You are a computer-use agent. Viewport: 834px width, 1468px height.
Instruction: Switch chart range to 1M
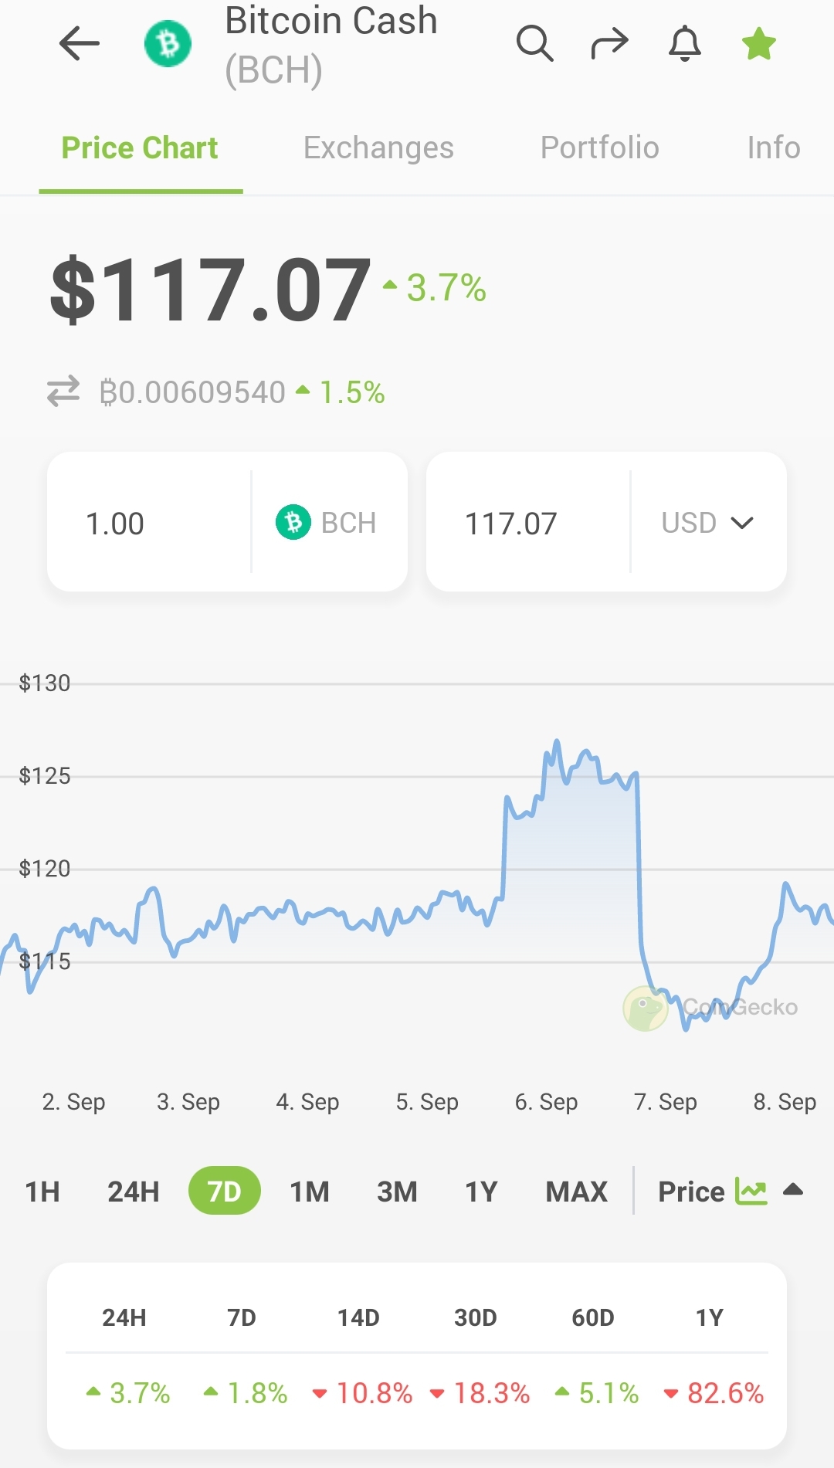pyautogui.click(x=310, y=1192)
